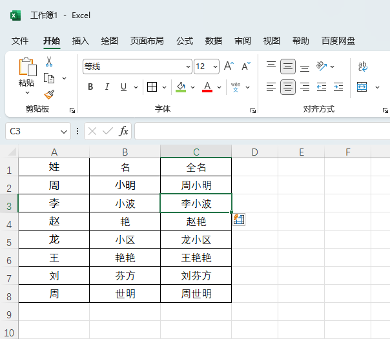The width and height of the screenshot is (390, 339).
Task: Select cell containing 周小明
Action: click(196, 185)
